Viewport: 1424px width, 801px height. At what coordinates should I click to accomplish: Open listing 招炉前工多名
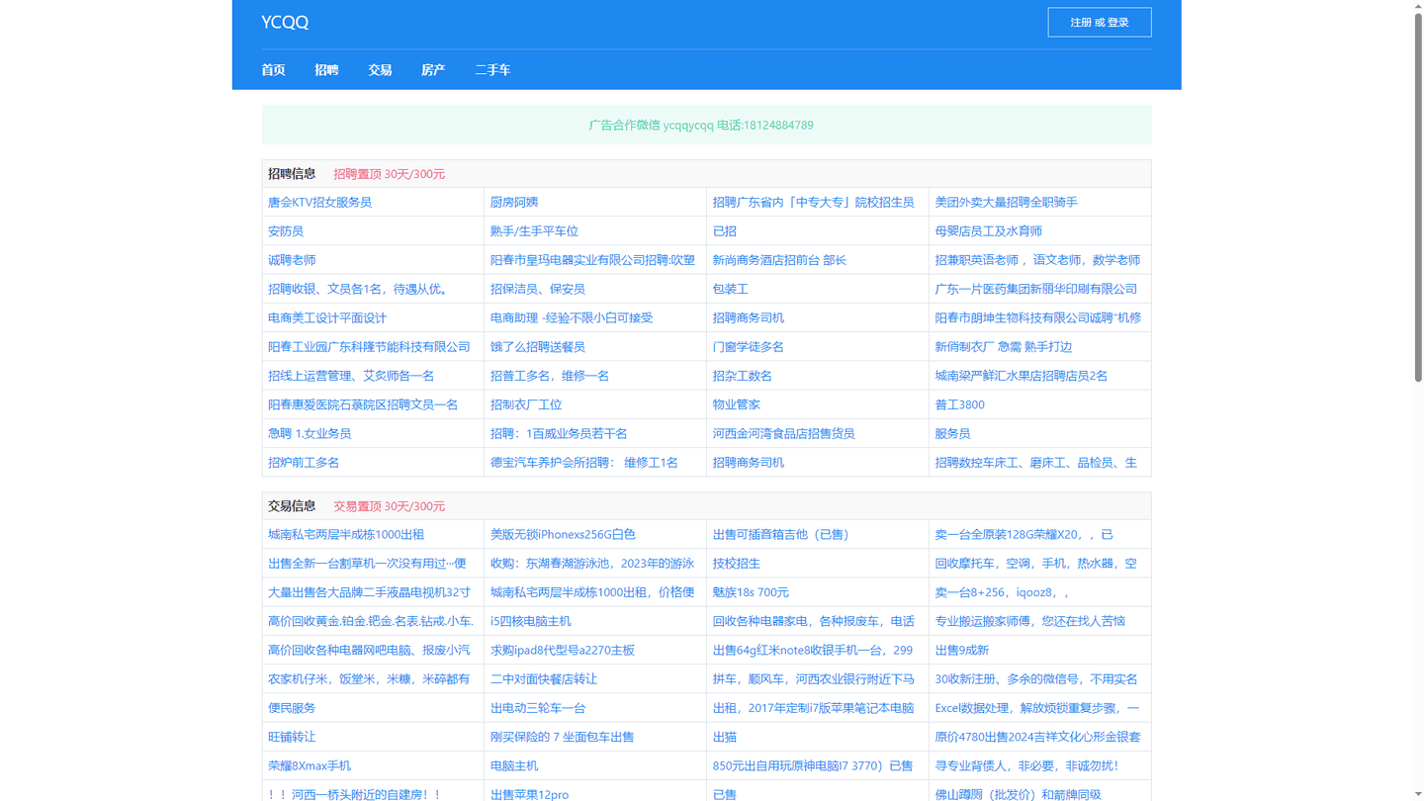point(304,463)
